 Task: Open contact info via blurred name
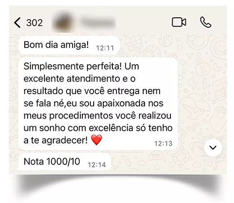coord(98,23)
